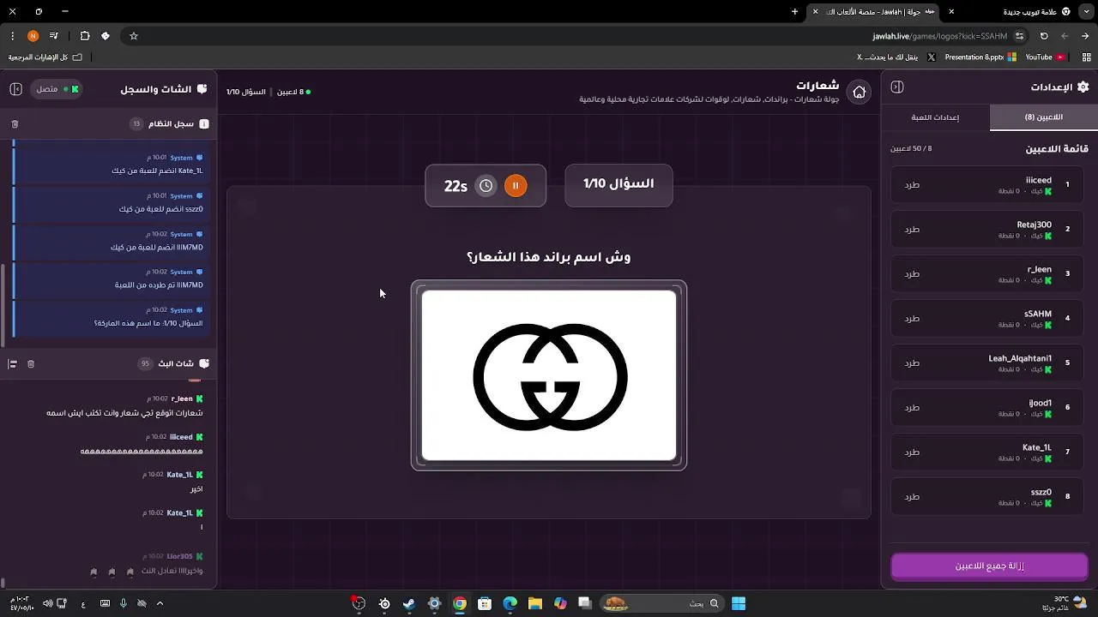Switch to the game settings tab
Image resolution: width=1098 pixels, height=617 pixels.
[935, 117]
